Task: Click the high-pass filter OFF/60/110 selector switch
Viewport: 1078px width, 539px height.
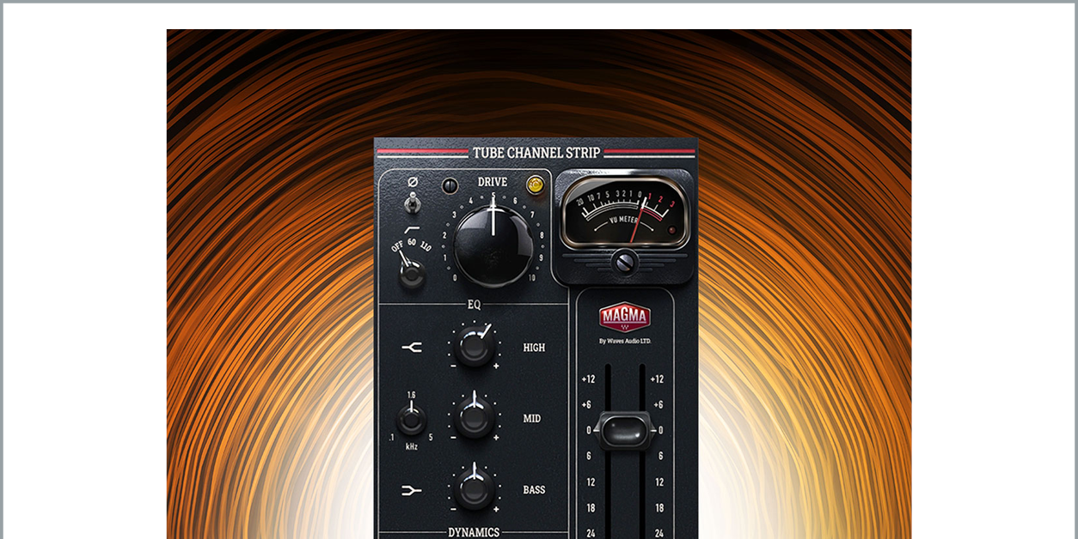Action: click(412, 273)
